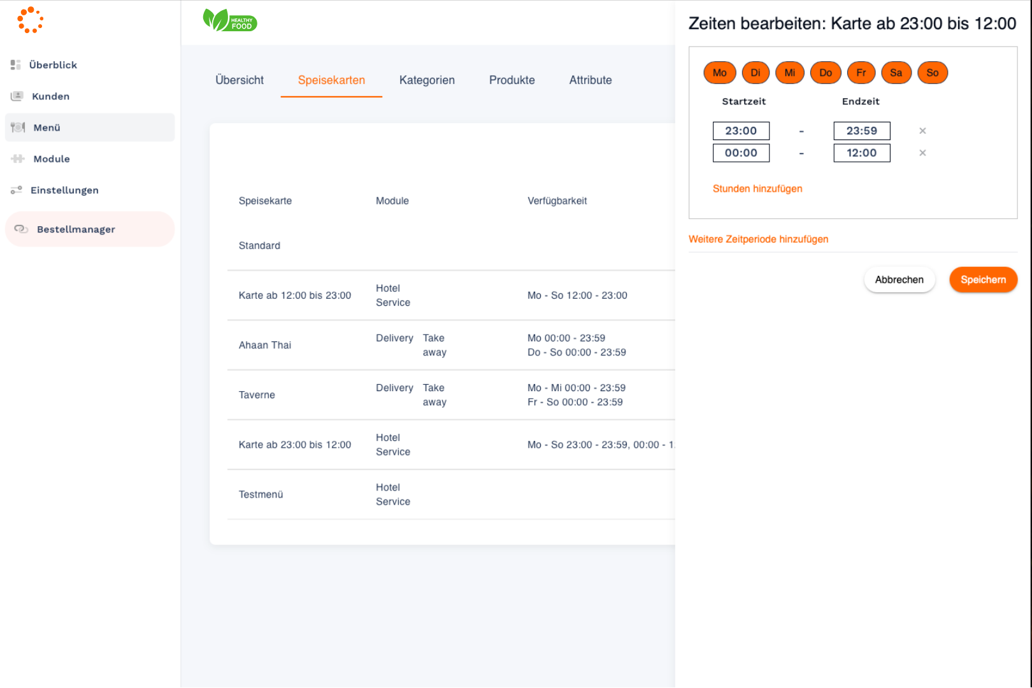Open the Menü cutlery icon
This screenshot has width=1032, height=688.
pos(18,127)
